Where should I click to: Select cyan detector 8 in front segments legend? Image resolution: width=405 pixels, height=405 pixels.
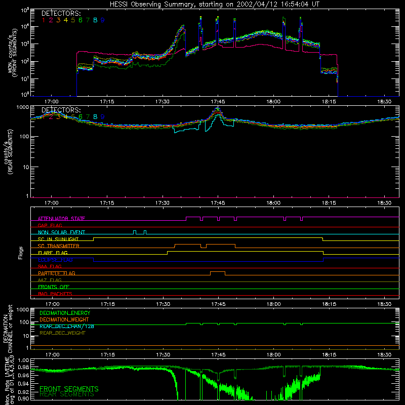pyautogui.click(x=95, y=20)
